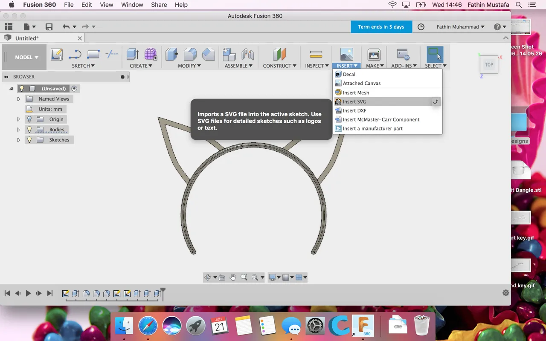Select the Rectangle sketch tool

point(93,55)
